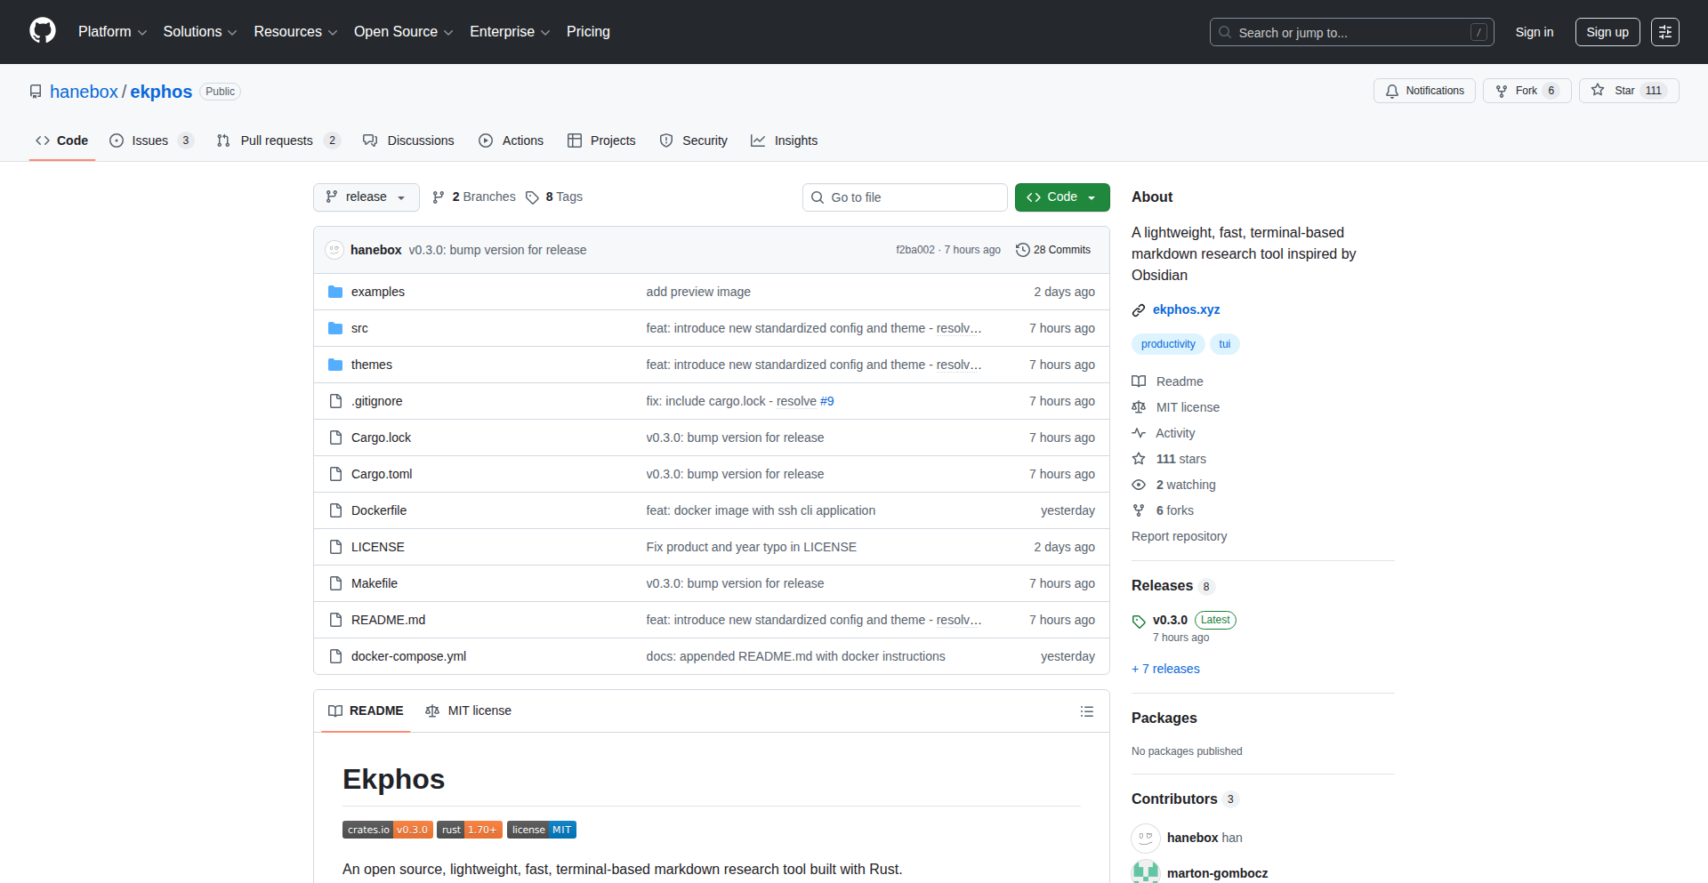View the 28 Commits history

pyautogui.click(x=1053, y=250)
